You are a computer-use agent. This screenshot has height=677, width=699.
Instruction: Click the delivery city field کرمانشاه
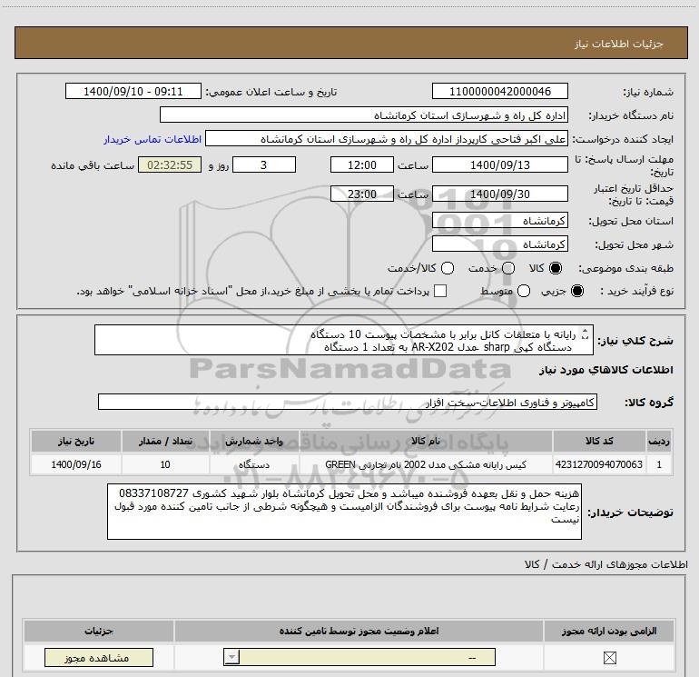click(499, 244)
